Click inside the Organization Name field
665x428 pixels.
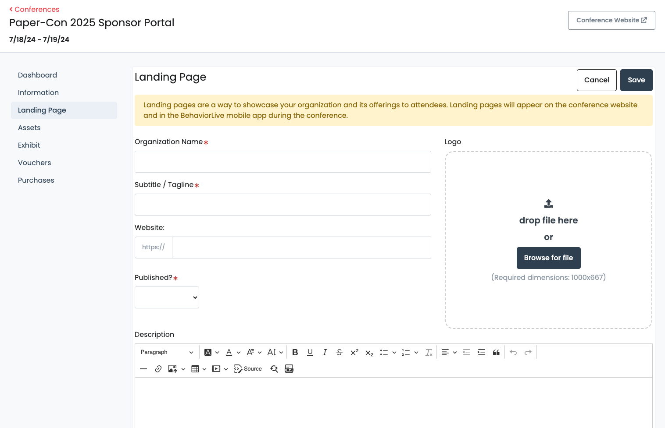pyautogui.click(x=282, y=161)
